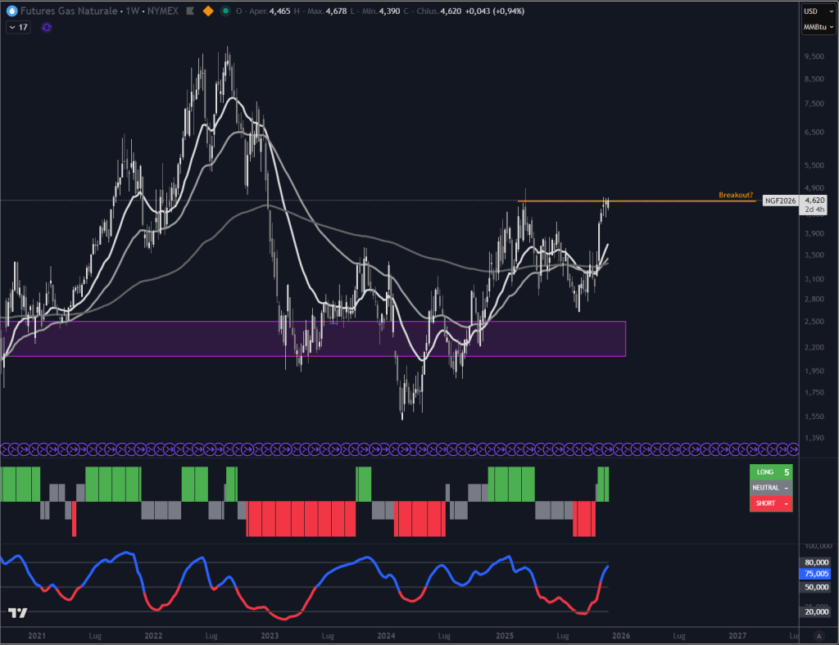
Task: Click the 4,620 current price label
Action: pos(814,200)
